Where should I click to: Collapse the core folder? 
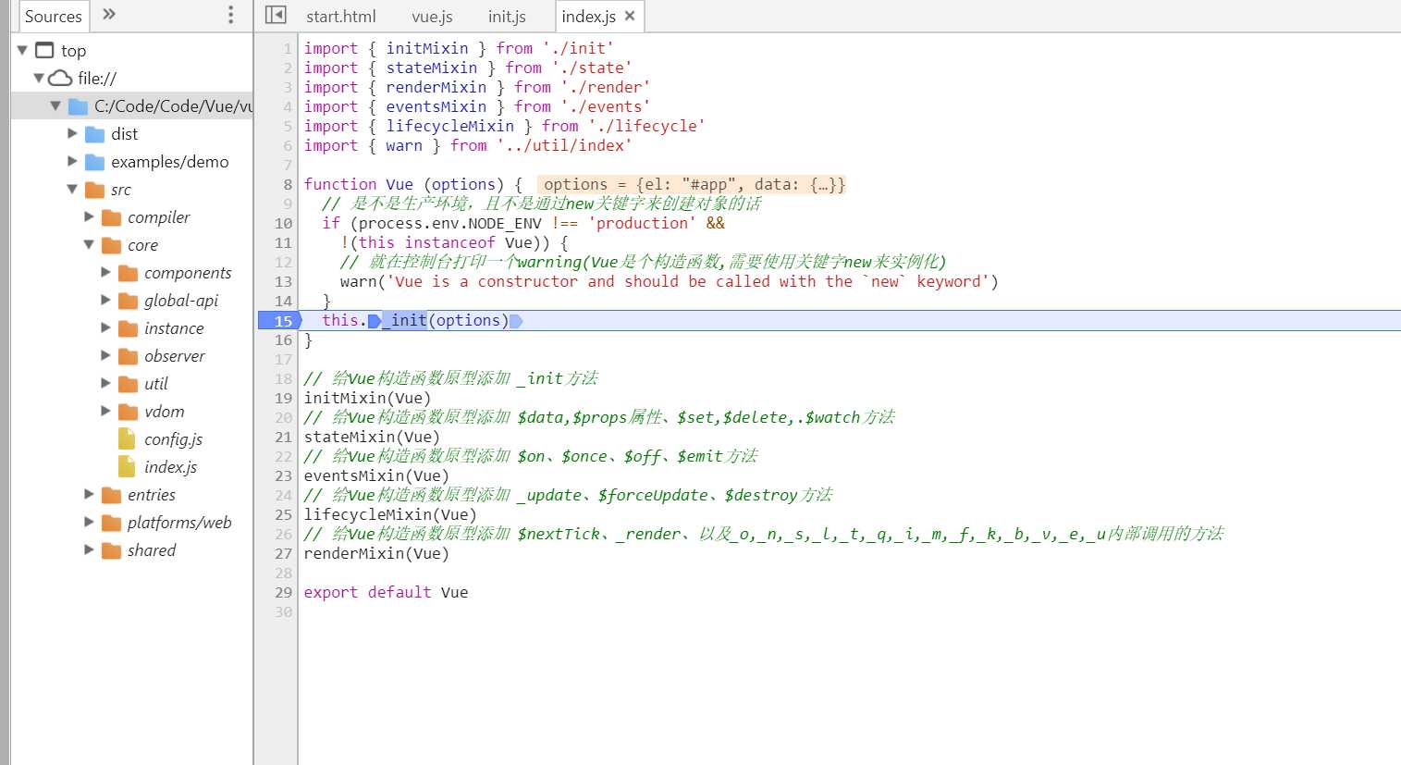[x=89, y=244]
